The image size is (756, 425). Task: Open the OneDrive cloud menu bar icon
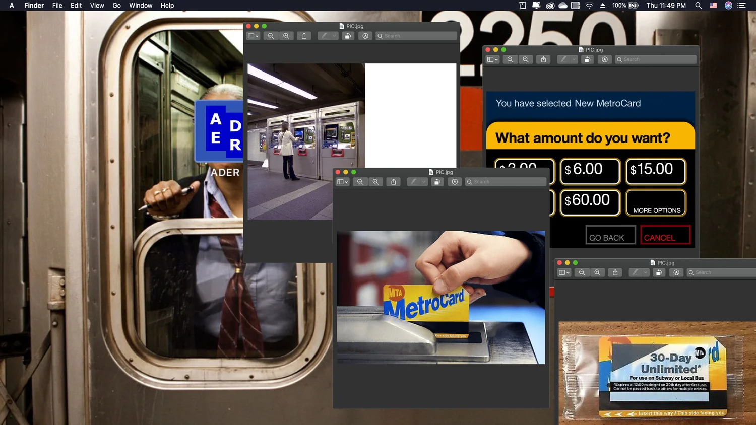(562, 6)
